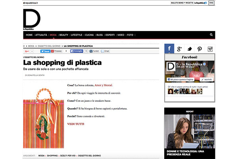Select the Google Plus social tab icon
The height and width of the screenshot is (159, 238).
(179, 49)
